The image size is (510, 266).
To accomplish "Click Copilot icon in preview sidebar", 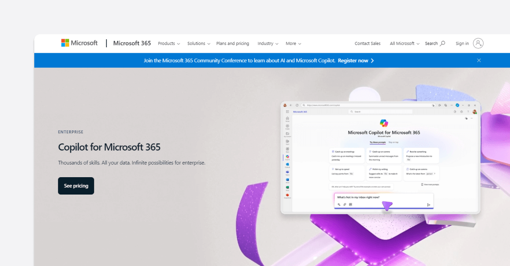I will pyautogui.click(x=287, y=157).
